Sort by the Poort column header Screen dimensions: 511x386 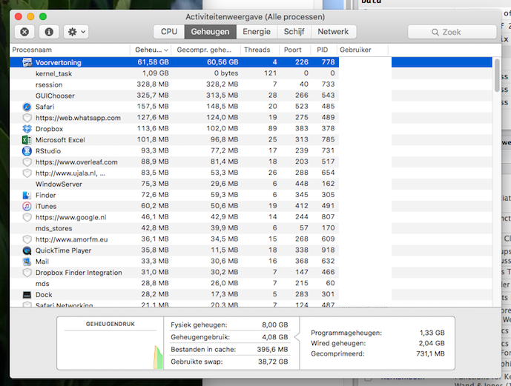[x=293, y=50]
